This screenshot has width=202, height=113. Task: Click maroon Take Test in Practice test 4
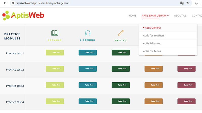(x=186, y=101)
